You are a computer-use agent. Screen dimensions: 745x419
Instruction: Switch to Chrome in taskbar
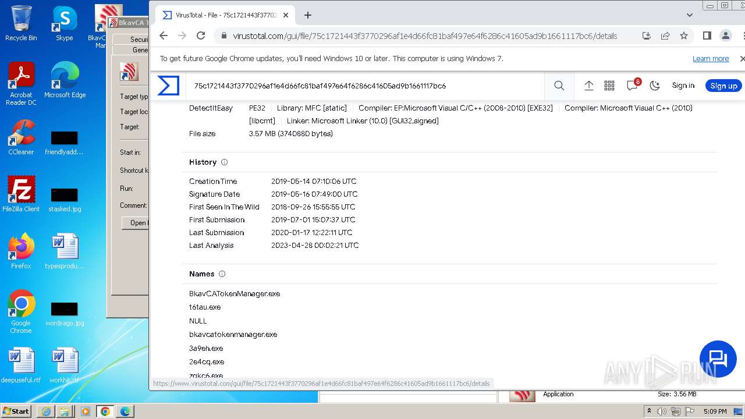(105, 411)
